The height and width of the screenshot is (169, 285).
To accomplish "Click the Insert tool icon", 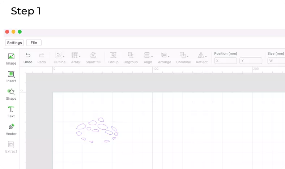I will point(11,74).
